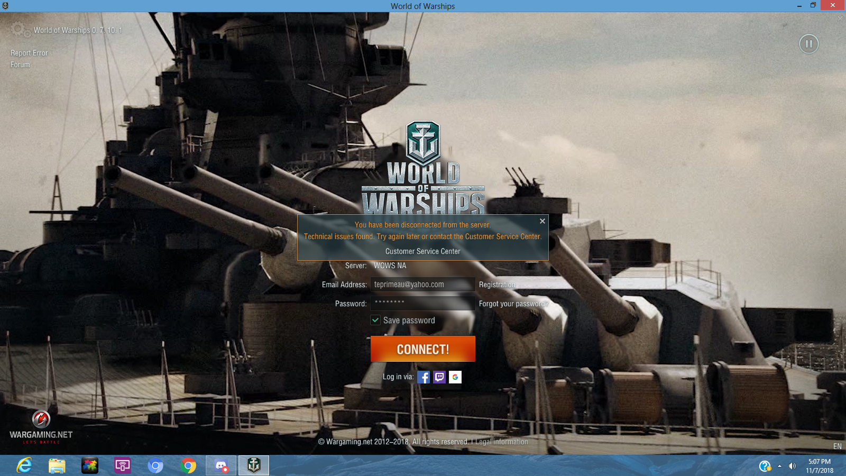Open the Report Error menu item
This screenshot has height=476, width=846.
(29, 53)
